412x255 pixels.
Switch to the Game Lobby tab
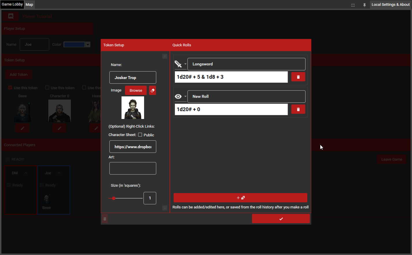tap(12, 4)
